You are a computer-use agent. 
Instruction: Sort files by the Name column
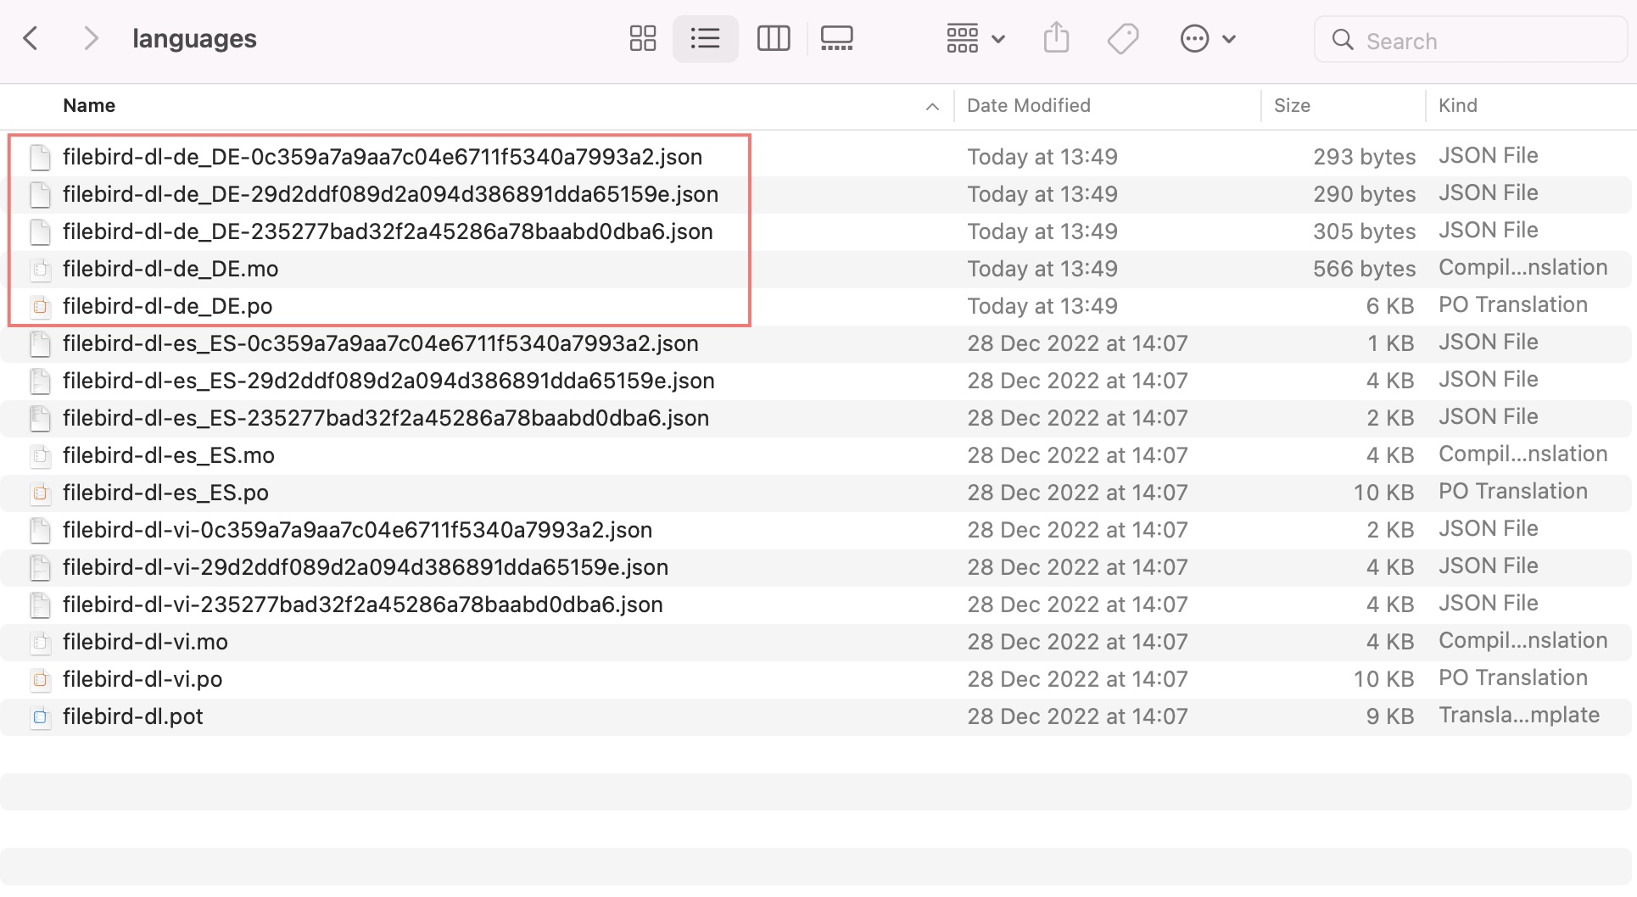89,106
